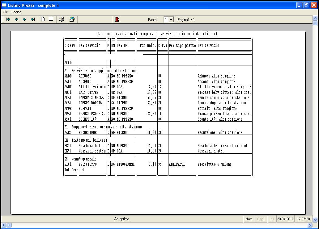Click the price 25,82 for Pranzo
The height and width of the screenshot is (229, 319).
[152, 114]
